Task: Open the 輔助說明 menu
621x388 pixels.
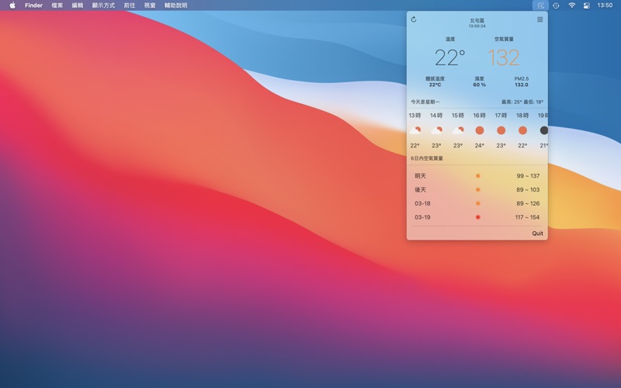Action: (x=176, y=5)
